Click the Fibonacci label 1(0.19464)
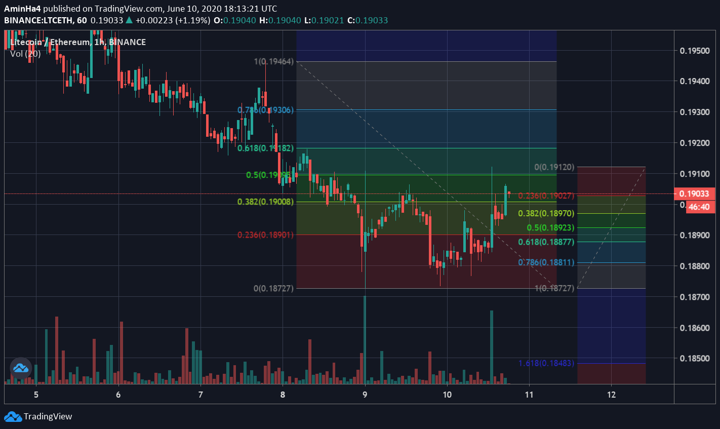The image size is (720, 429). point(273,61)
